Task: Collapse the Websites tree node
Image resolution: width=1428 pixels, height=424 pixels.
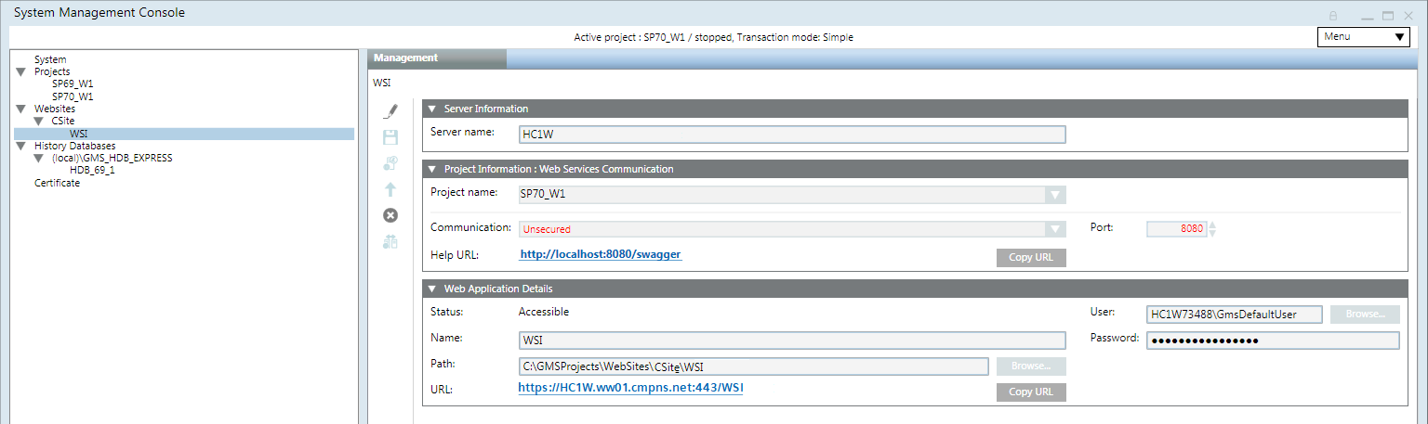Action: click(21, 109)
